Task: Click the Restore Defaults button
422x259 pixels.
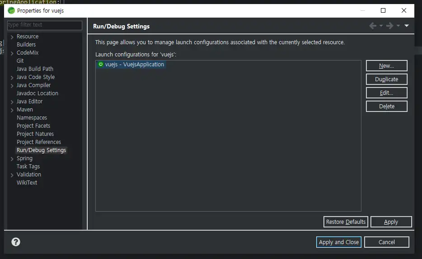Action: (346, 222)
